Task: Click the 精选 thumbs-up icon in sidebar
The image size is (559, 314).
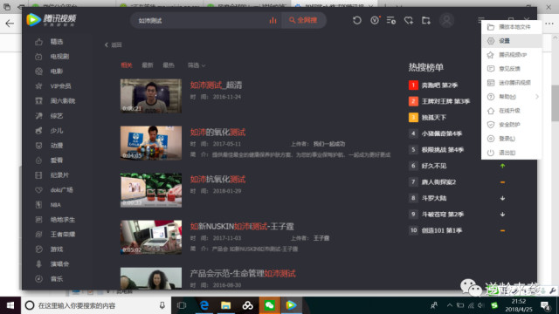Action: click(x=38, y=42)
